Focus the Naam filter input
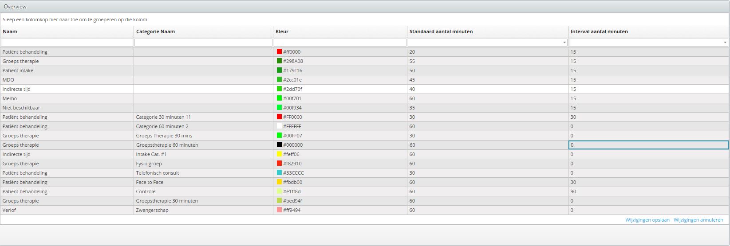730x246 pixels. [67, 43]
